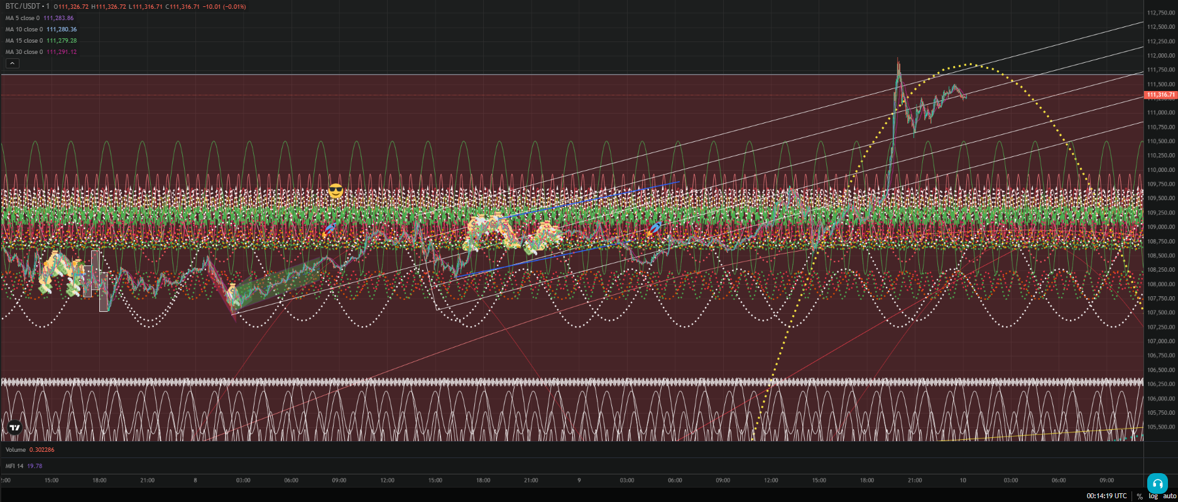The width and height of the screenshot is (1178, 502).
Task: Click the change value −10.01 (−0.01%)
Action: pos(224,7)
